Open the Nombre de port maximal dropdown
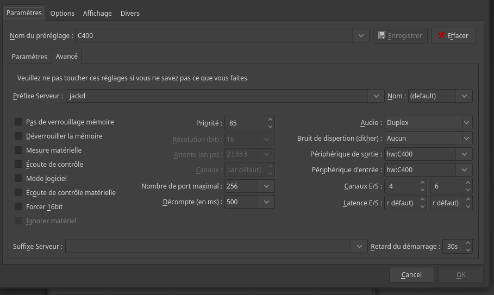494x295 pixels. (266, 186)
